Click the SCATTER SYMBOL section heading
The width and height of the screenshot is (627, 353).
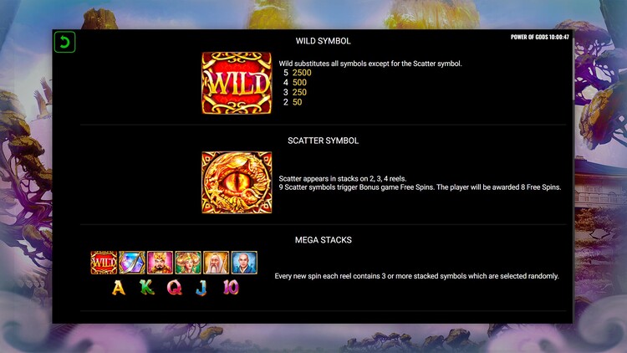[323, 141]
